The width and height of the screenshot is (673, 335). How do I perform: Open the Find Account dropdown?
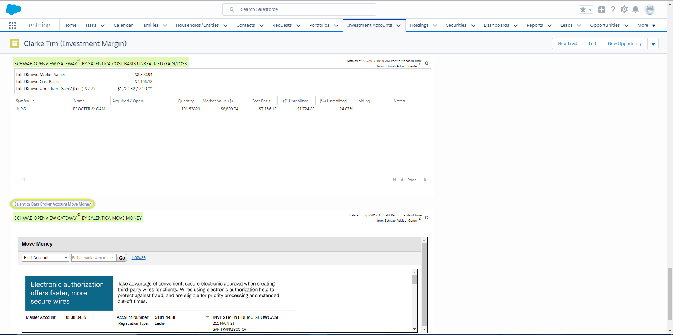(45, 258)
